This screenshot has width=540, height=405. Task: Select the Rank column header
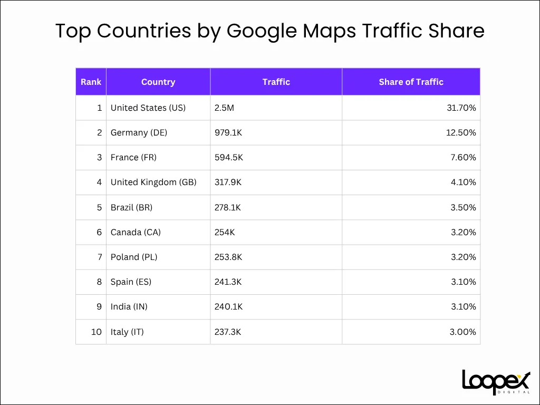(91, 82)
